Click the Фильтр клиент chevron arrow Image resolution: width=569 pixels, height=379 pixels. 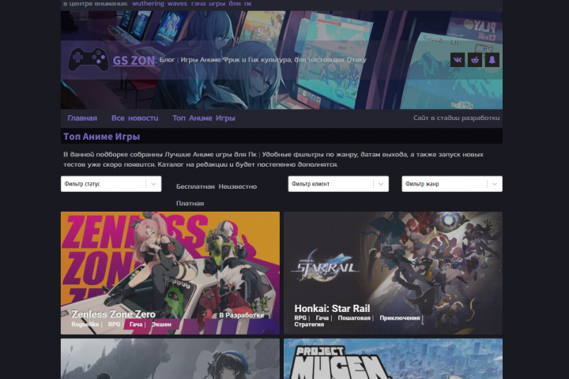pos(381,184)
